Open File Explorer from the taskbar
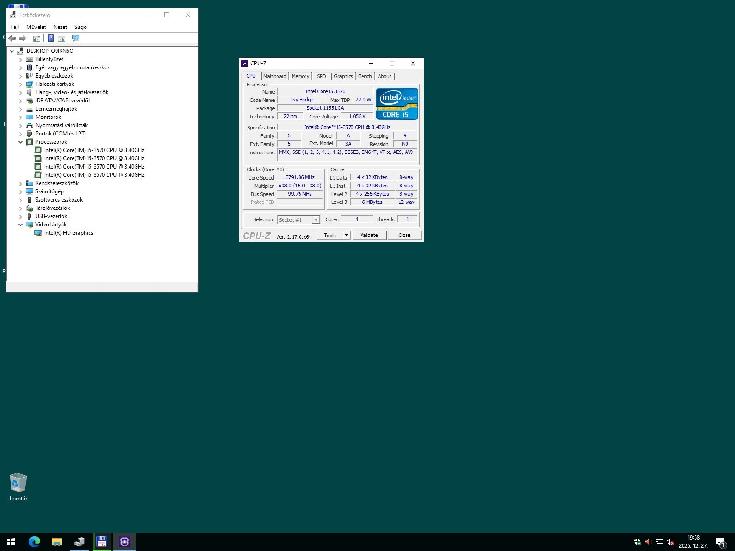The image size is (735, 551). [x=57, y=542]
